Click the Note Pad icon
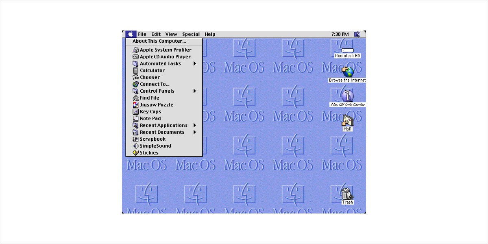The image size is (488, 244). coord(136,119)
